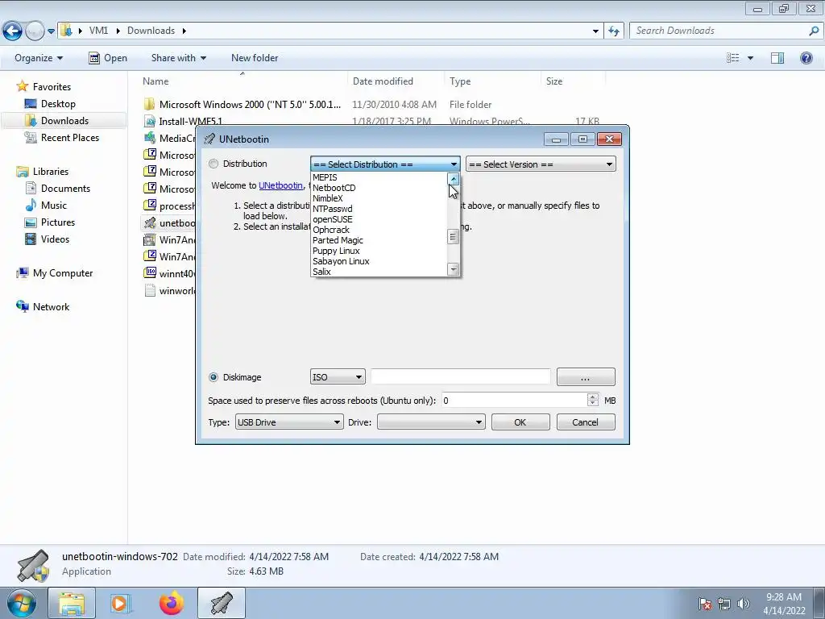Launch Windows Media Player from taskbar
The height and width of the screenshot is (619, 825).
[121, 603]
